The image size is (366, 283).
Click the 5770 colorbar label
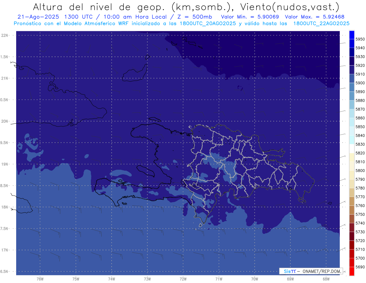coord(360,197)
